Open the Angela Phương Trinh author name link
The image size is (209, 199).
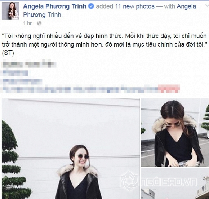(55, 6)
